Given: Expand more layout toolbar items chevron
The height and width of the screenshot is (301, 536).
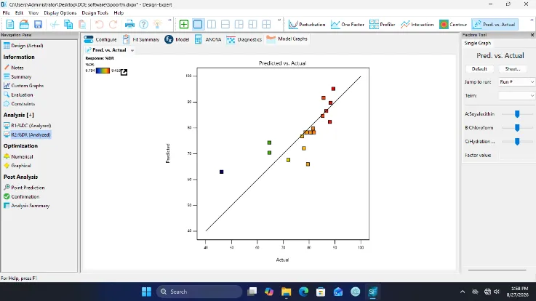Looking at the screenshot, I should [279, 20].
